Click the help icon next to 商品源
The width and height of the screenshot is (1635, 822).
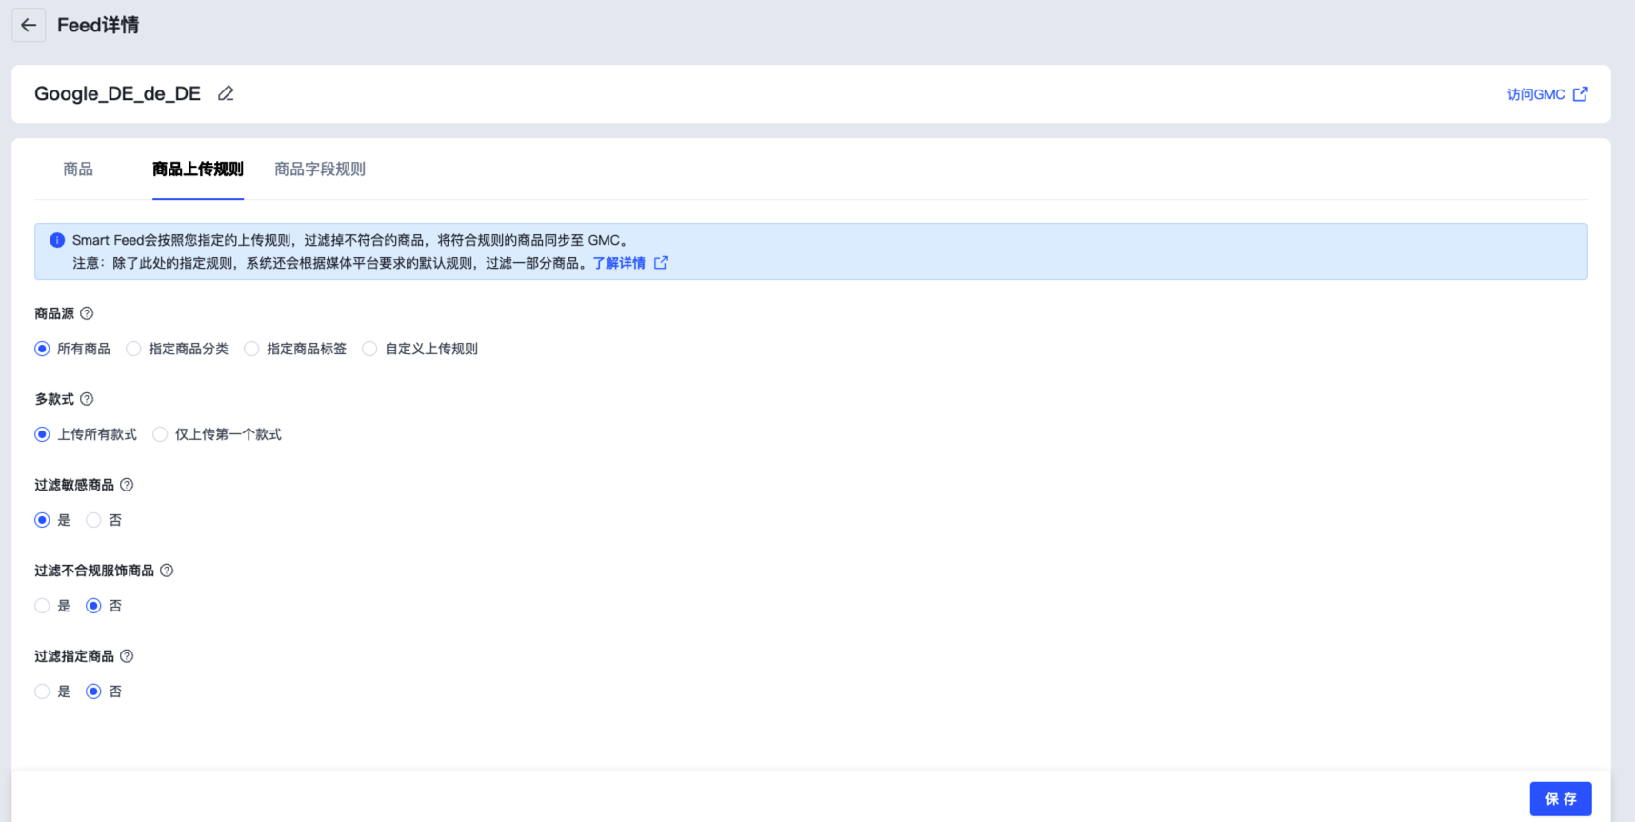[x=87, y=313]
